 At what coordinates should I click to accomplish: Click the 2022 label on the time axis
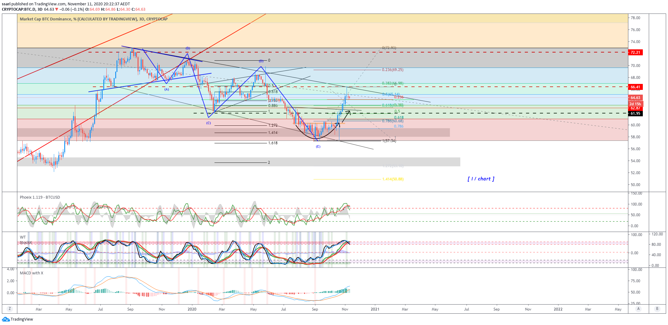[x=558, y=309]
